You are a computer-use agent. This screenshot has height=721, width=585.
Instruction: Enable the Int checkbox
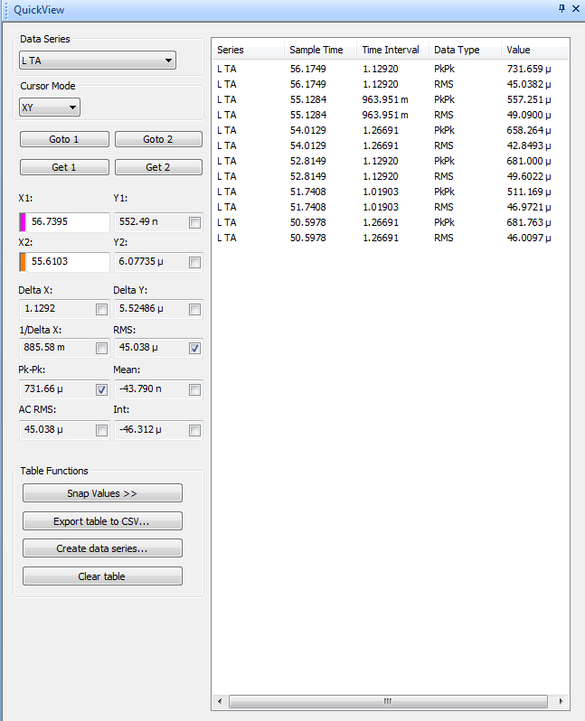[x=194, y=430]
